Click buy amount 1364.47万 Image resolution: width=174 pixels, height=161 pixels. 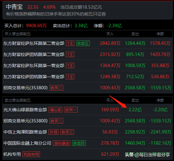click(x=110, y=66)
